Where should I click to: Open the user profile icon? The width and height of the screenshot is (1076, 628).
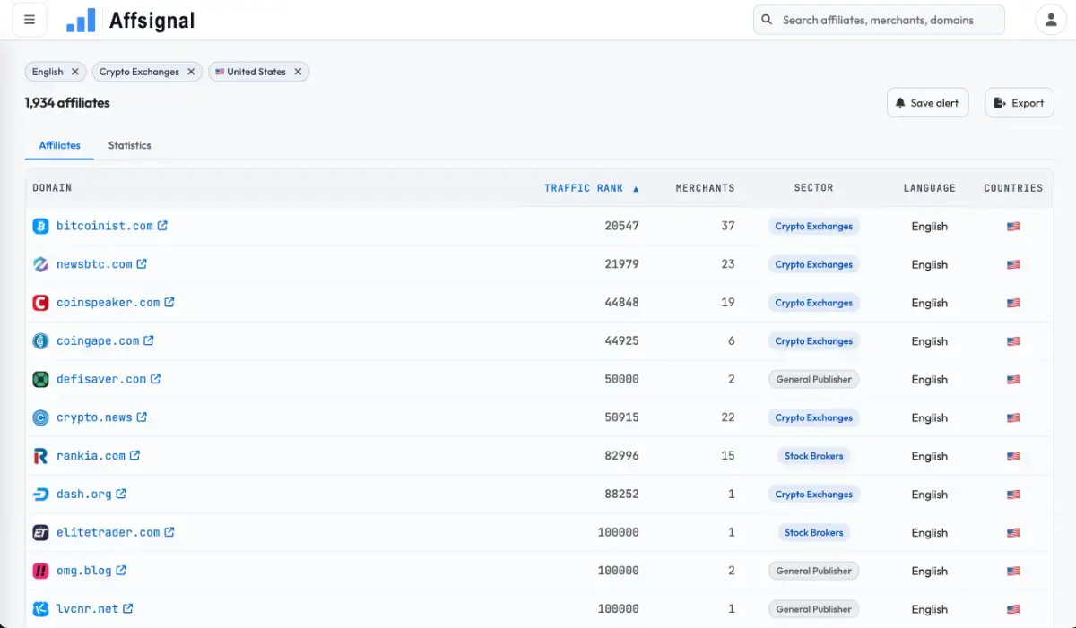point(1051,20)
